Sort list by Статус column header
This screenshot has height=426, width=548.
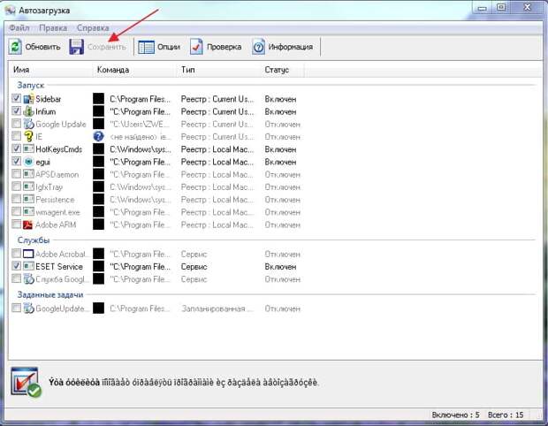click(277, 70)
